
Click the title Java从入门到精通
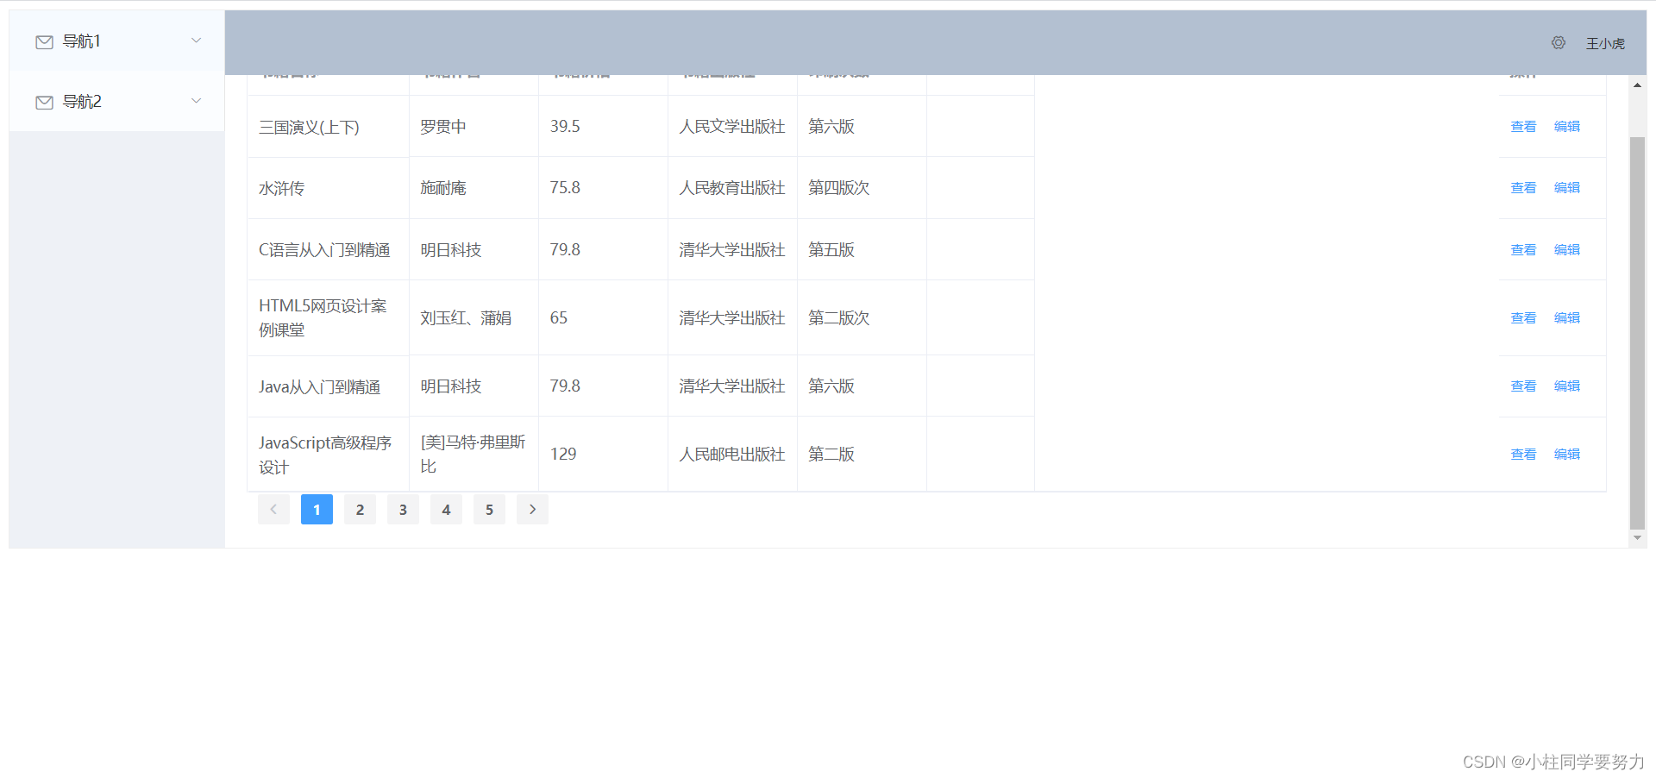[319, 386]
